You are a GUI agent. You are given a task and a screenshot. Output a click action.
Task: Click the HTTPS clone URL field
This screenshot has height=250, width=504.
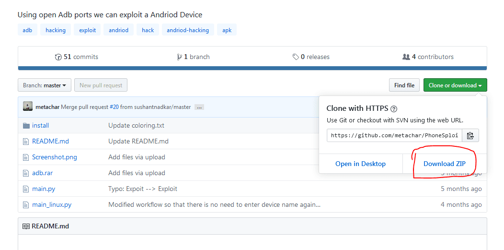click(x=395, y=135)
